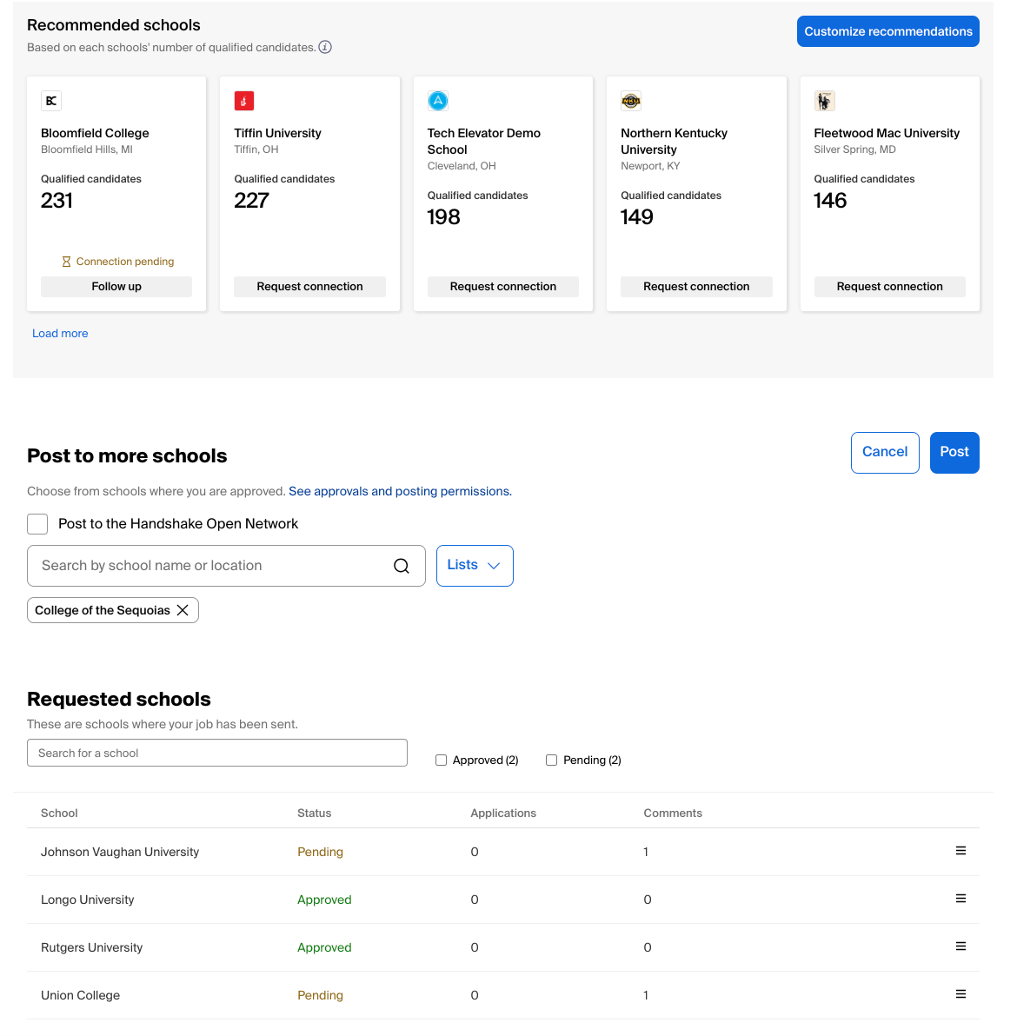The width and height of the screenshot is (1017, 1036).
Task: Click comments count for Johnson Vaughan University
Action: click(646, 852)
